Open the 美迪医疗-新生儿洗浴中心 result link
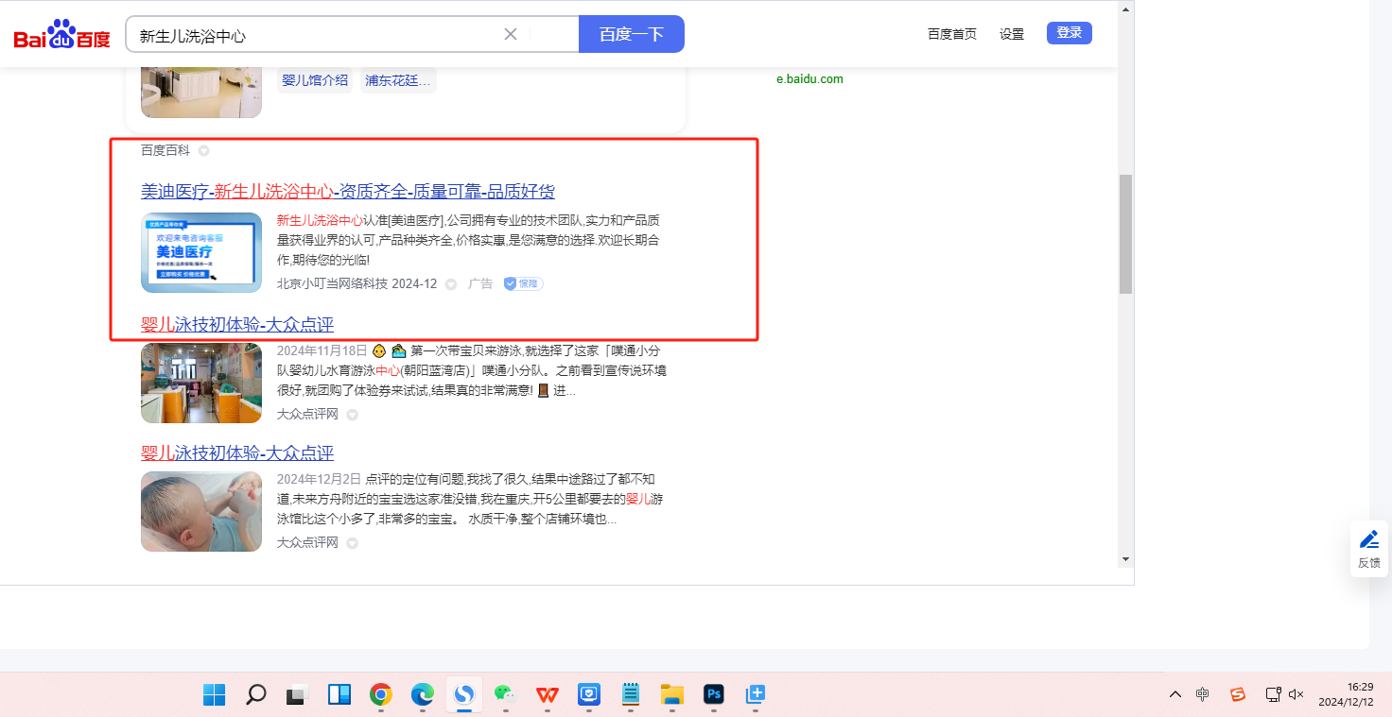This screenshot has width=1392, height=717. pos(347,191)
